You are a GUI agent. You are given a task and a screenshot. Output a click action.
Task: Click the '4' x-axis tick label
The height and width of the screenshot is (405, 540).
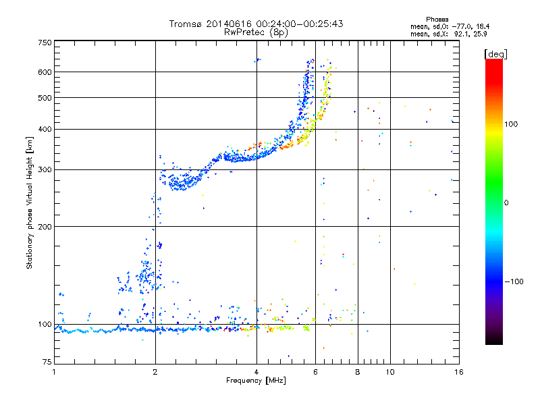256,372
